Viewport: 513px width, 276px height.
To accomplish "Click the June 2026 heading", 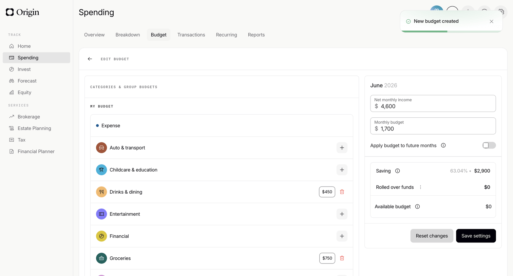I will (384, 85).
